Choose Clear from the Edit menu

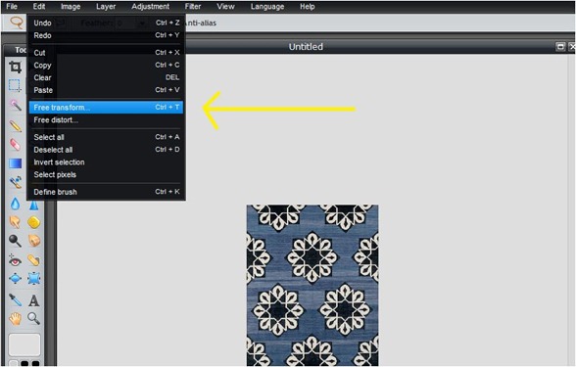point(106,77)
